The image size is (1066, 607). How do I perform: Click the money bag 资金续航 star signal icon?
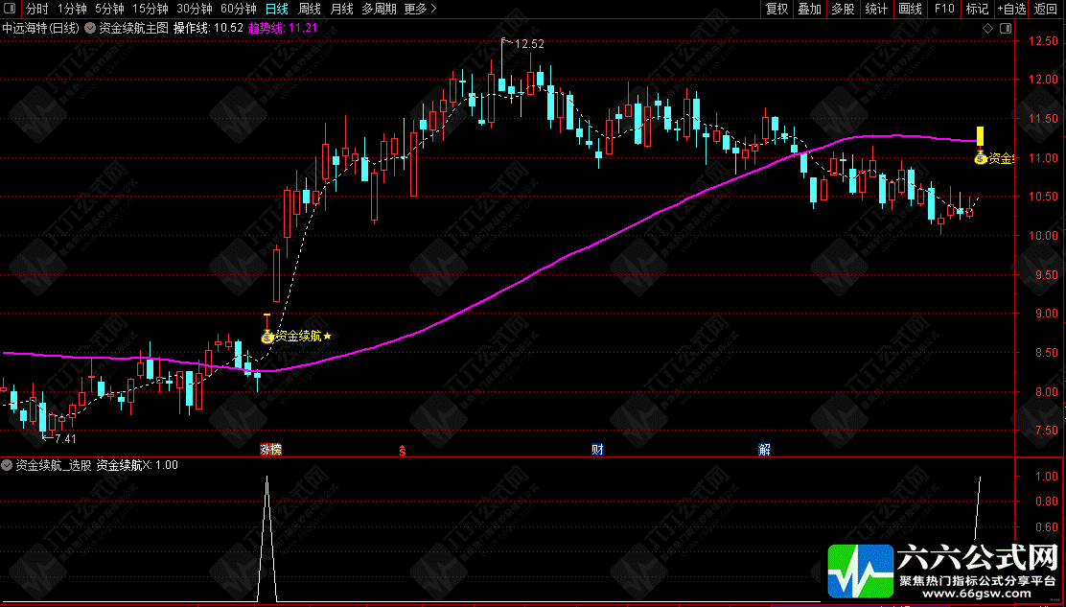[x=267, y=336]
